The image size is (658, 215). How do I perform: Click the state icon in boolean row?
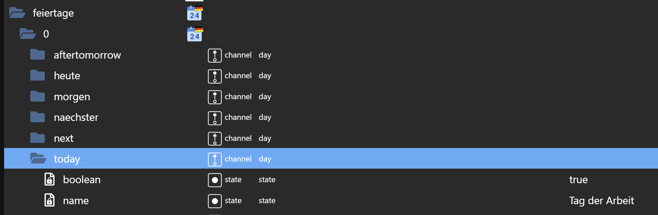pos(215,180)
